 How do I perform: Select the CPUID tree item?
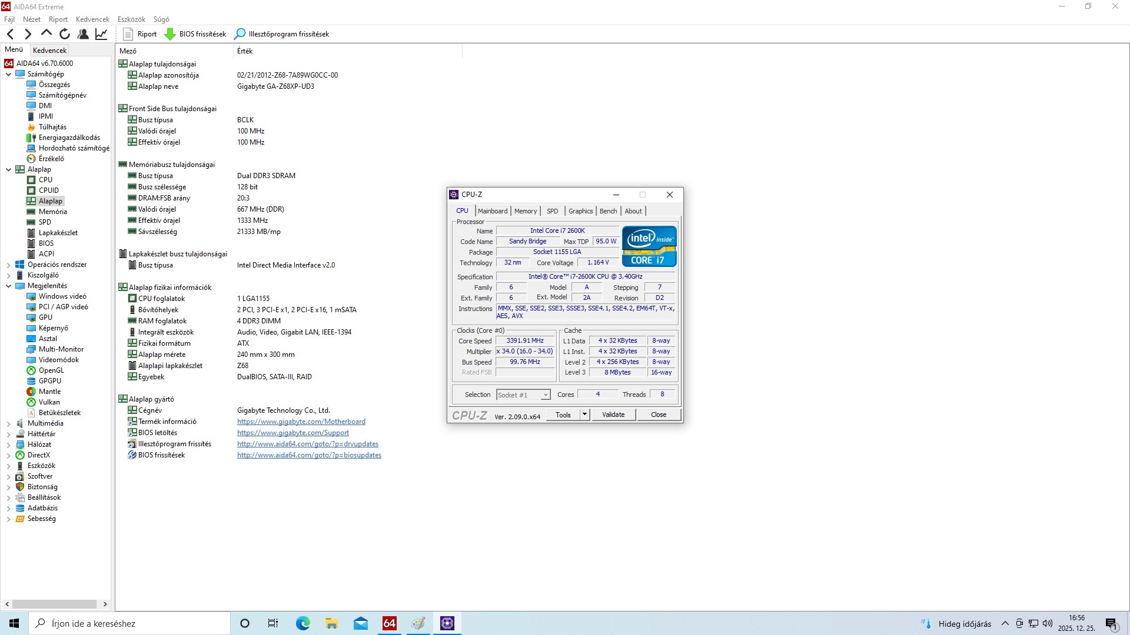click(x=48, y=190)
